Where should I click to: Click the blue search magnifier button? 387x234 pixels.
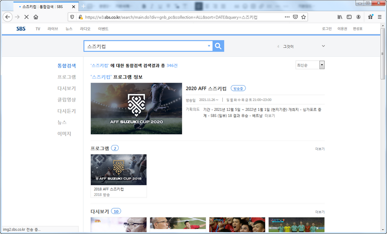point(218,46)
